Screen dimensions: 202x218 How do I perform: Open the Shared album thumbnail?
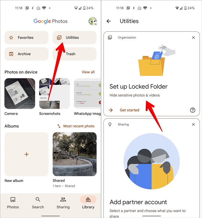75,154
